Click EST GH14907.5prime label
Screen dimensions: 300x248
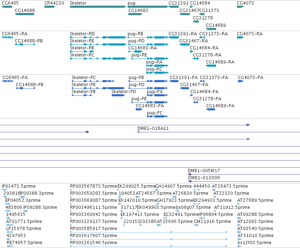pos(173,186)
